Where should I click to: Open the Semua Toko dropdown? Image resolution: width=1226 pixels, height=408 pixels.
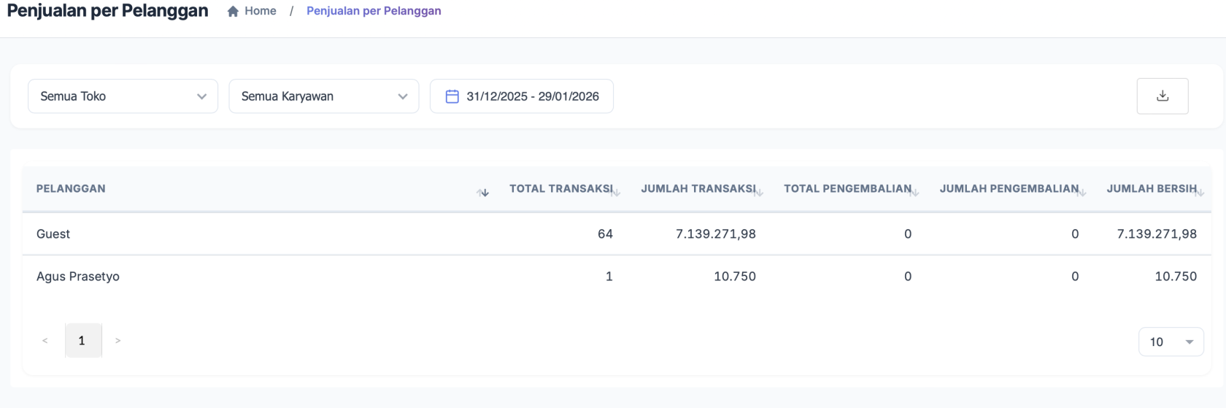coord(123,96)
